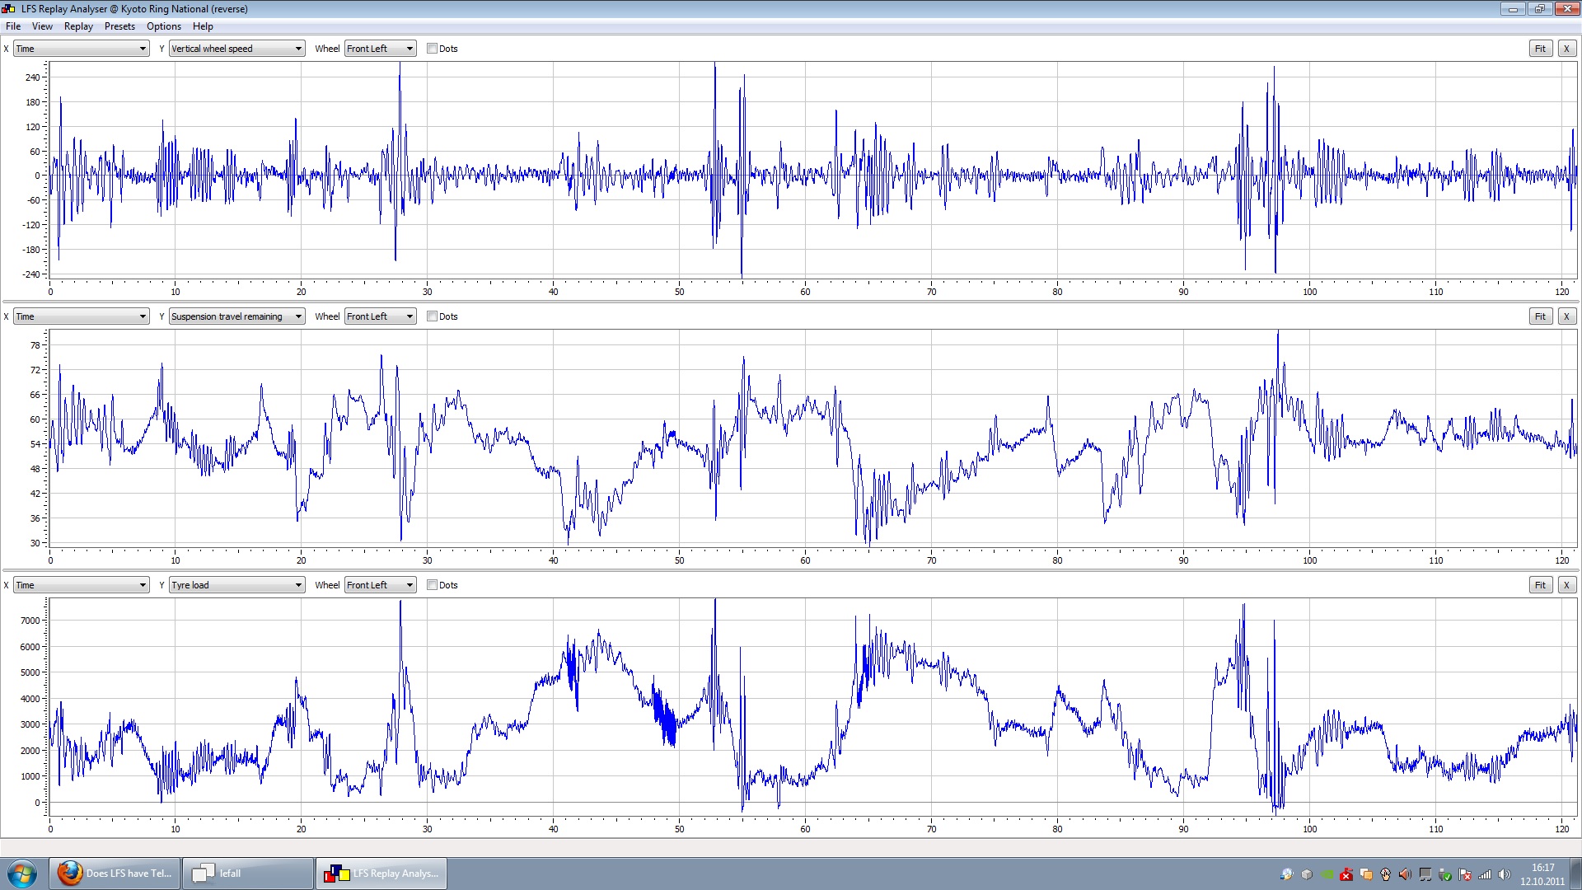
Task: Click the lefall taskbar item
Action: [247, 874]
